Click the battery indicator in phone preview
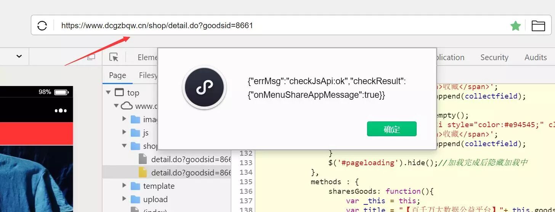Screen dimensions: 555x212 click(x=61, y=92)
